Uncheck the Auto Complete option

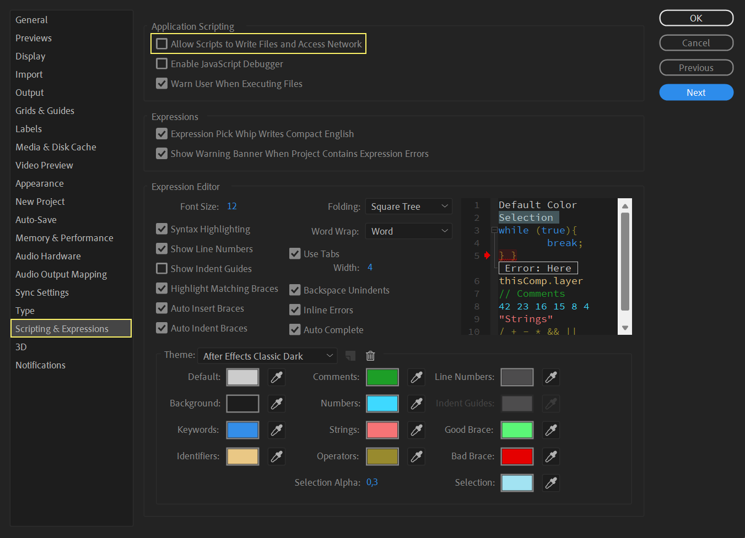(295, 330)
